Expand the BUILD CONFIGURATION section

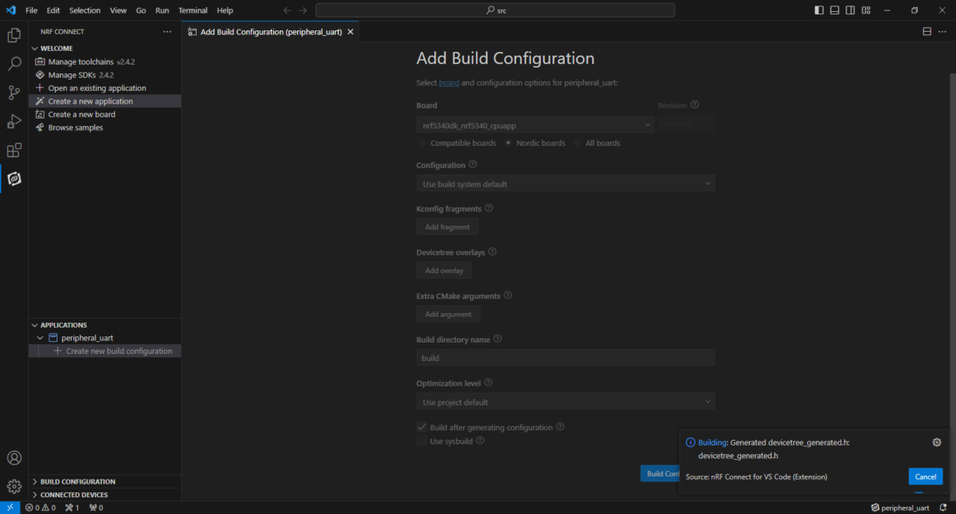(x=35, y=481)
